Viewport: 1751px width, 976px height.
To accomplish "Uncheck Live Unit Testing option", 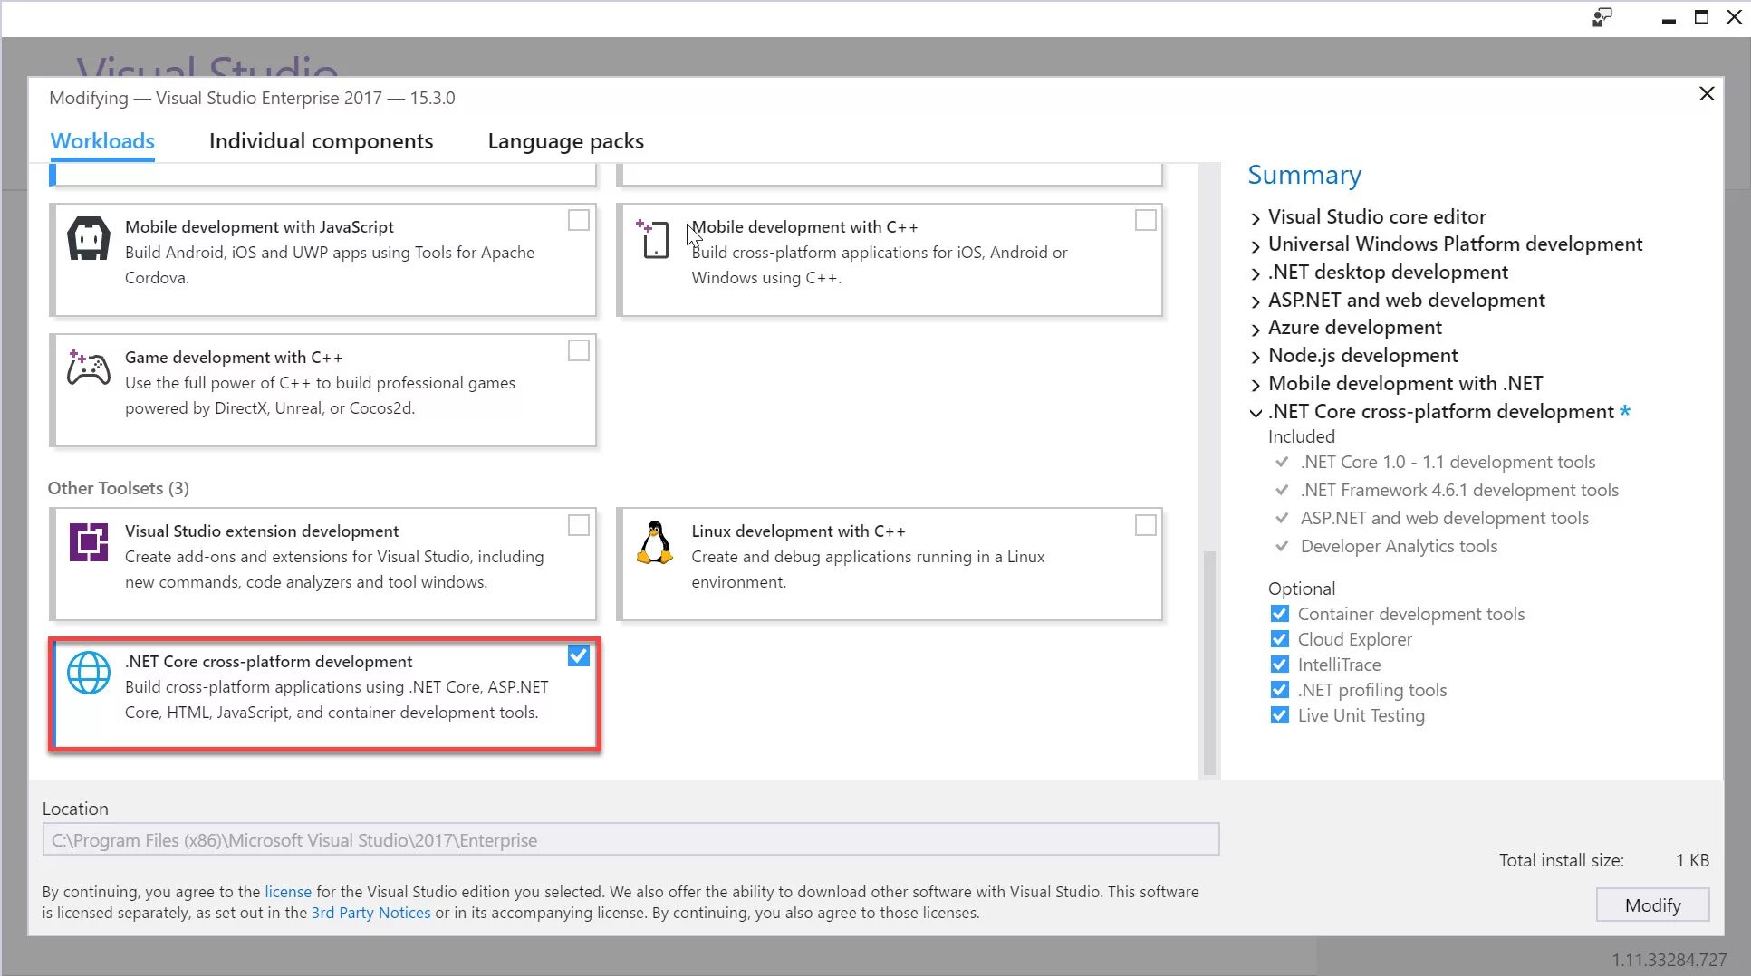I will coord(1280,715).
